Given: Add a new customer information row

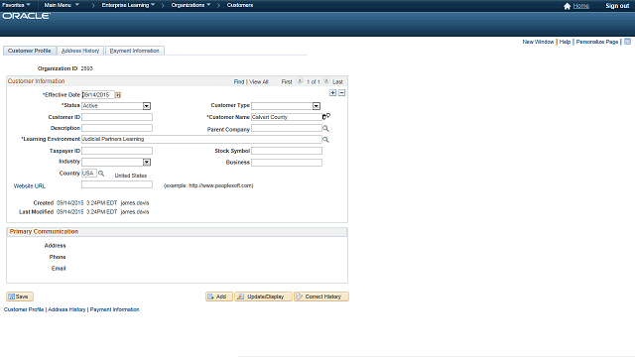Looking at the screenshot, I should point(333,92).
